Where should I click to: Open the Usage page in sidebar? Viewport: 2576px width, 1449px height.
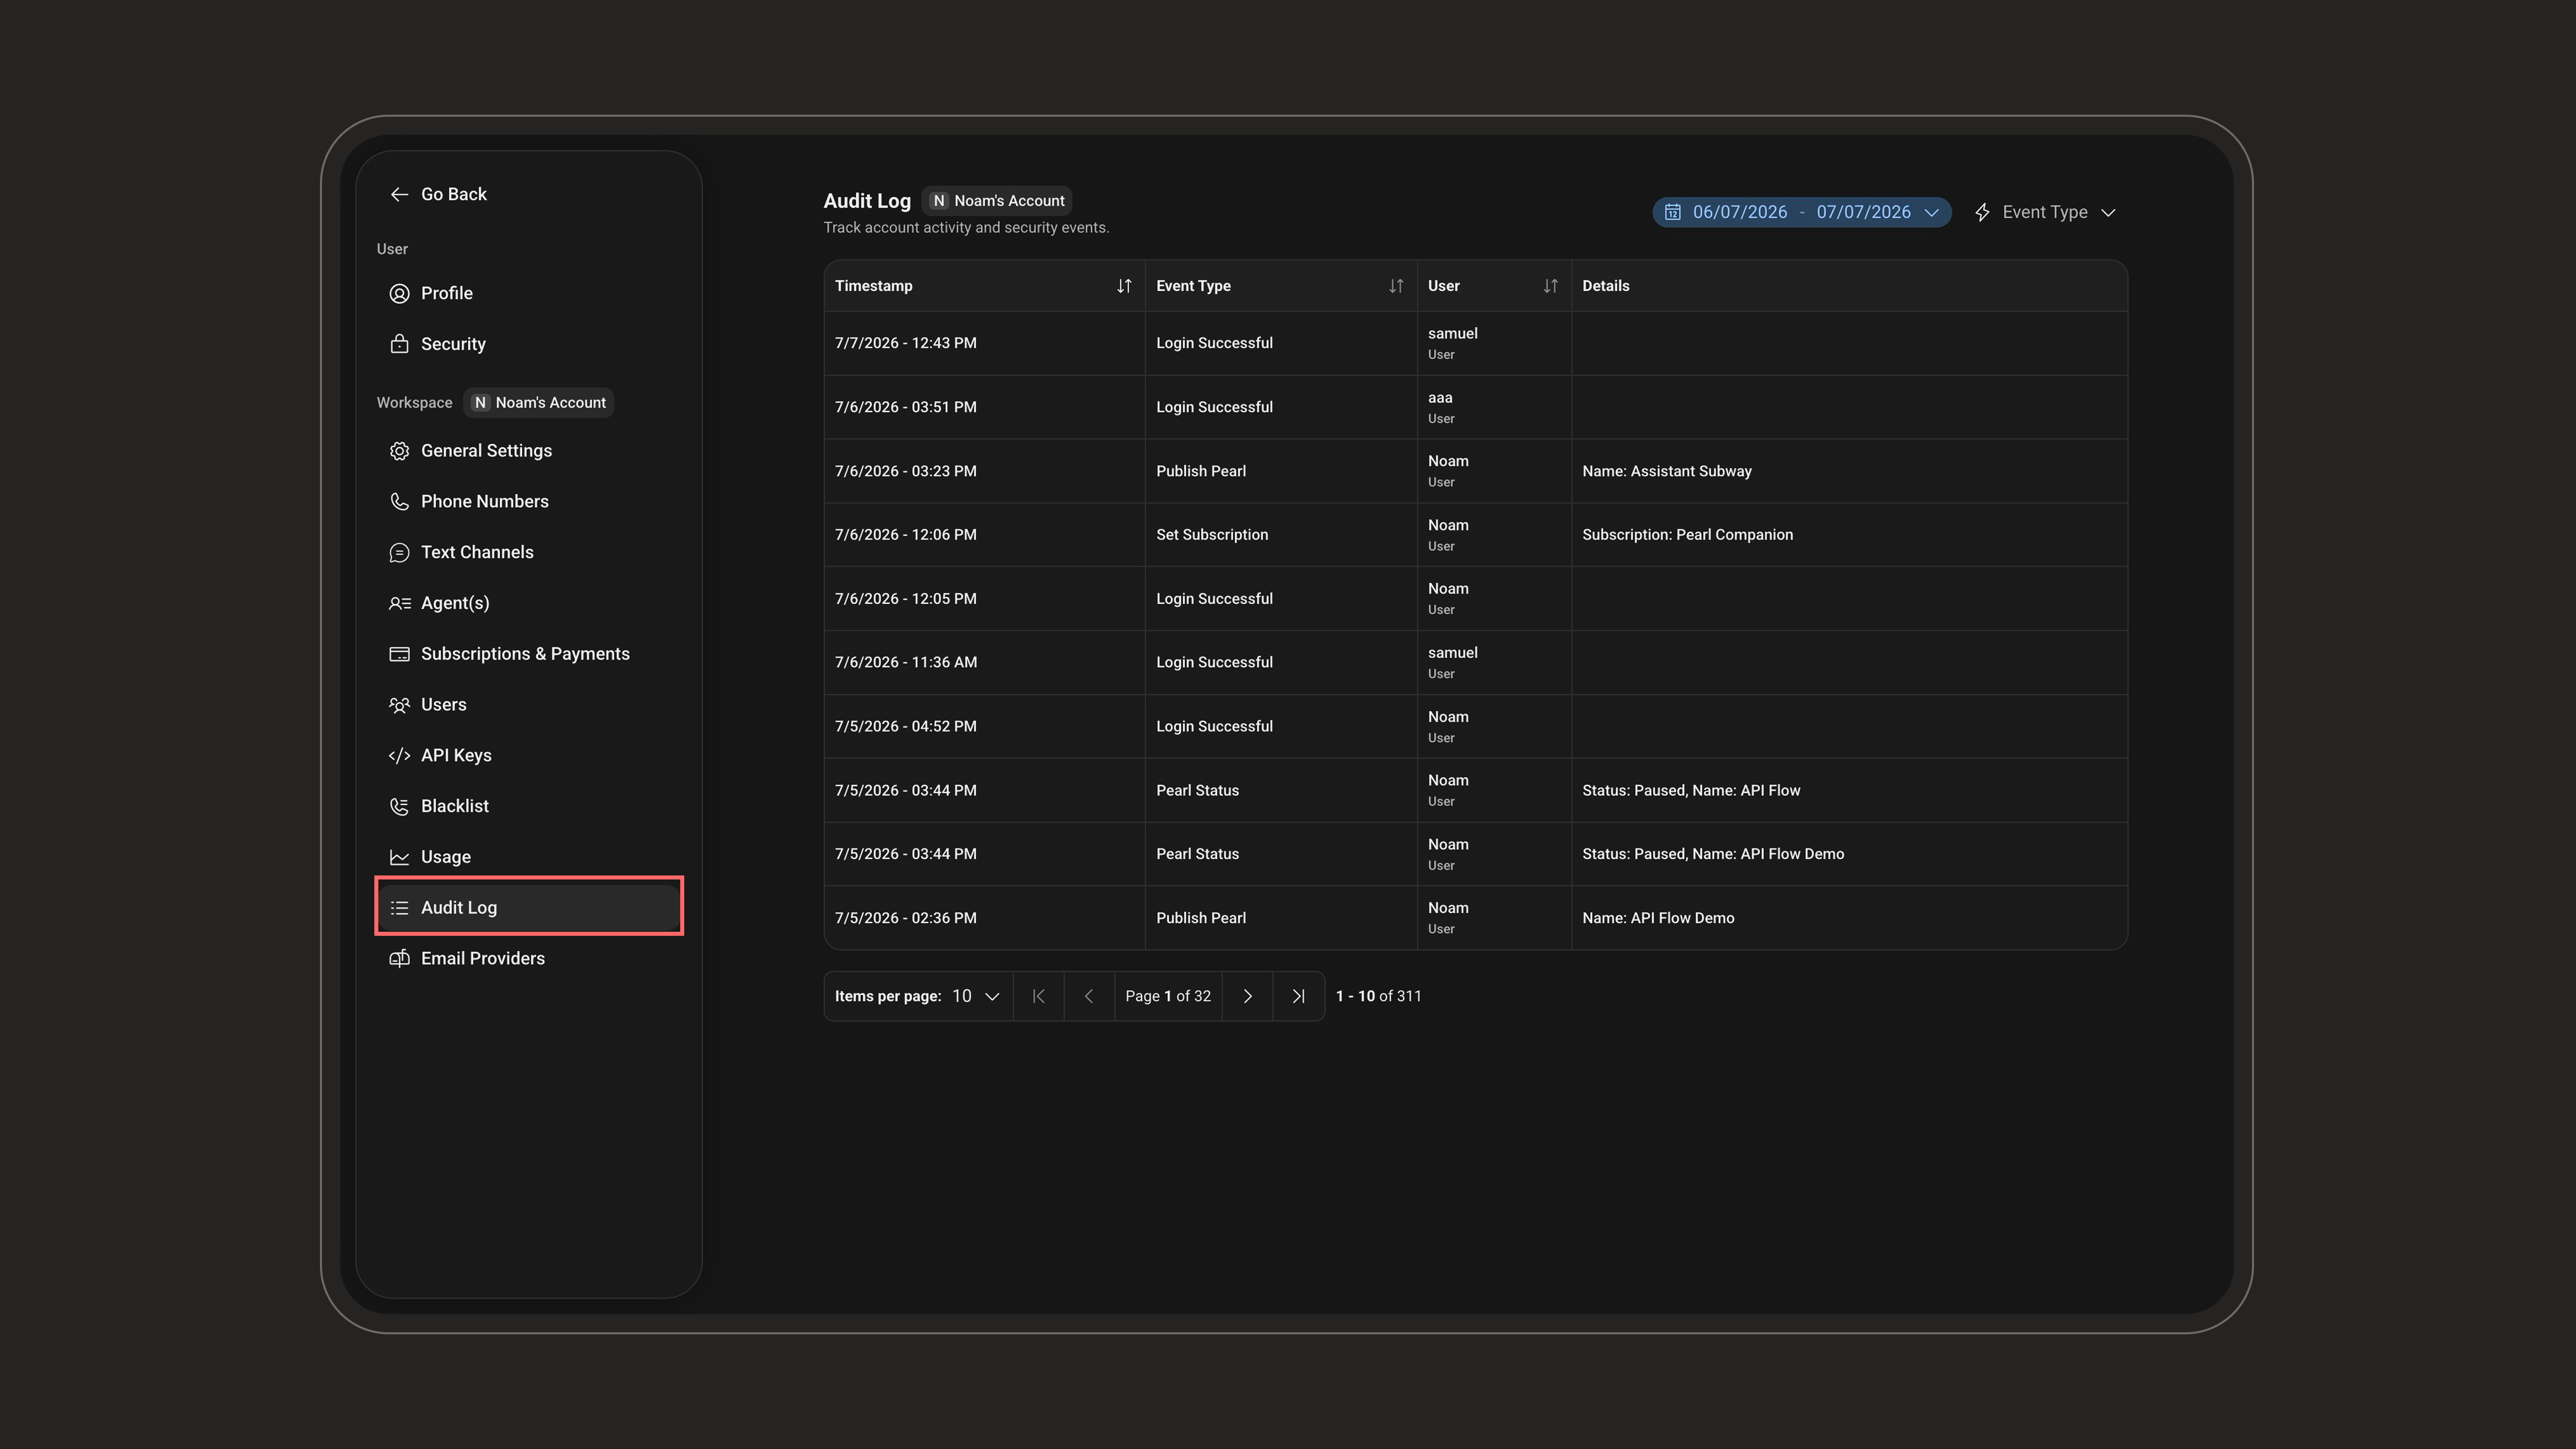[529, 857]
